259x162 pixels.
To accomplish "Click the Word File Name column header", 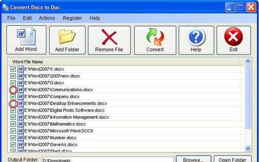I will point(123,62).
